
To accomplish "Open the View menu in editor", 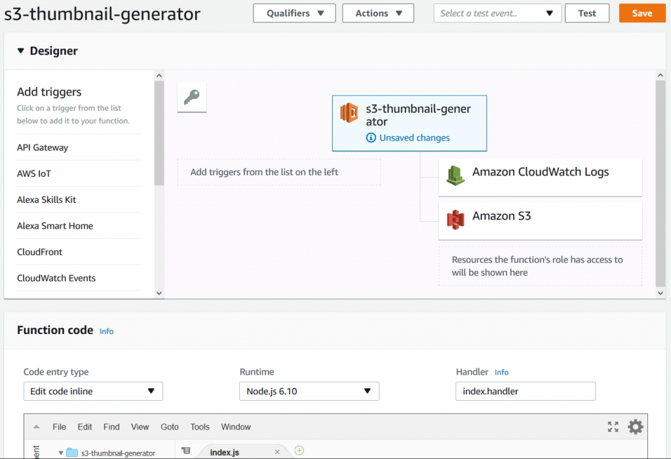I will click(140, 427).
